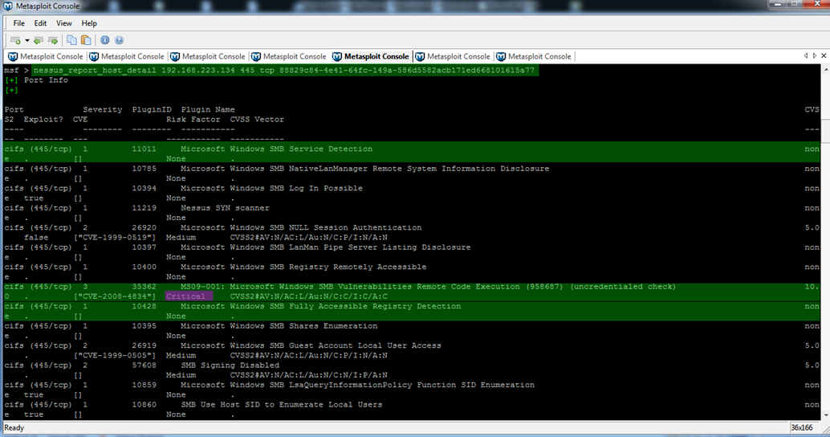830x437 pixels.
Task: Click SMB Guest Account Local User Access
Action: click(311, 346)
